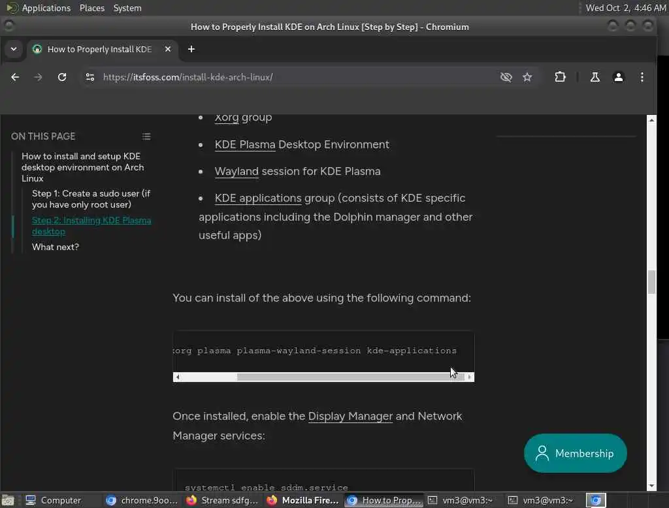Switch to Mozilla Fire... taskbar window
Screen dimensions: 669x508
tap(302, 500)
